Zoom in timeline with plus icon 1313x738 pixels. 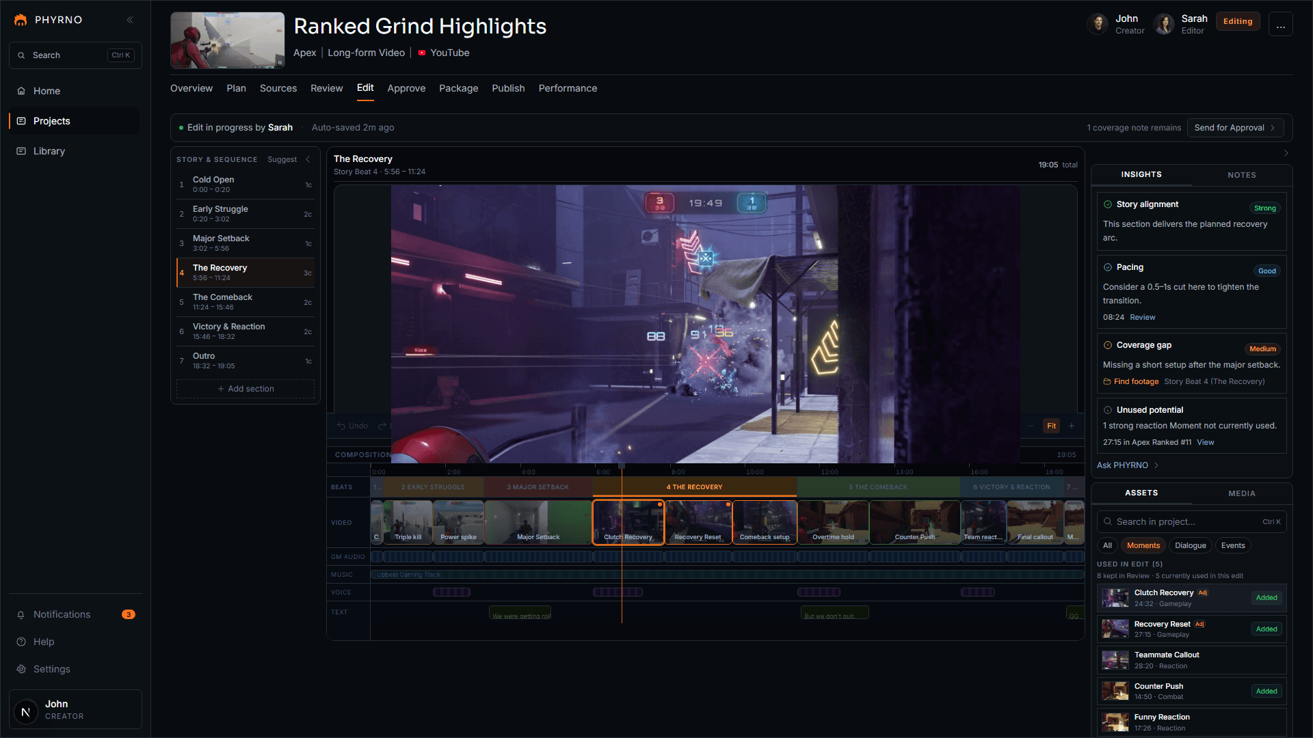point(1072,426)
